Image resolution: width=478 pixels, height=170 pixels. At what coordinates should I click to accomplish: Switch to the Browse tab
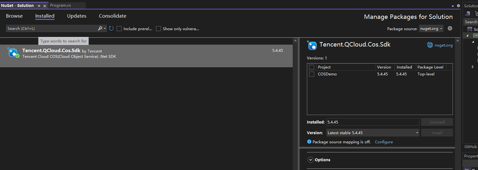(14, 16)
